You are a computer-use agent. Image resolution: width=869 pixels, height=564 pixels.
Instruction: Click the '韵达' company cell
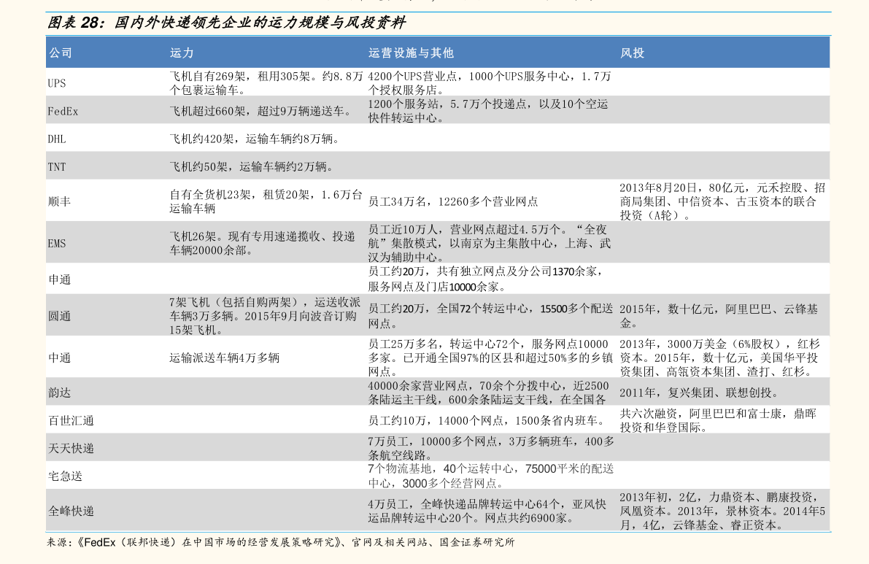pos(59,393)
